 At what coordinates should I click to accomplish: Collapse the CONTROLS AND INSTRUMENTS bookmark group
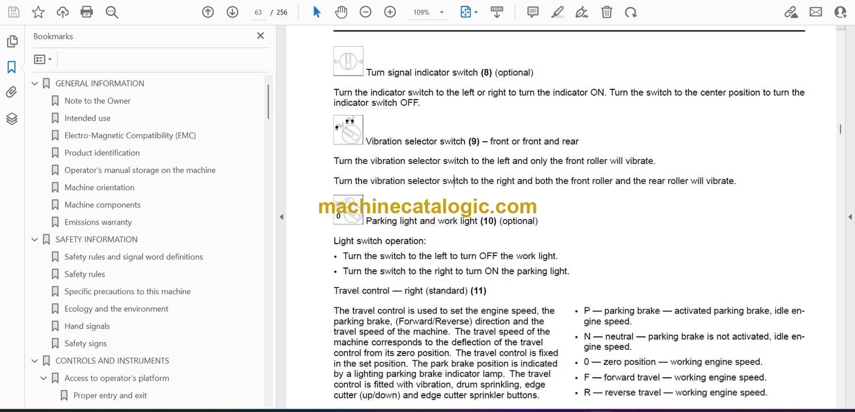pyautogui.click(x=35, y=361)
